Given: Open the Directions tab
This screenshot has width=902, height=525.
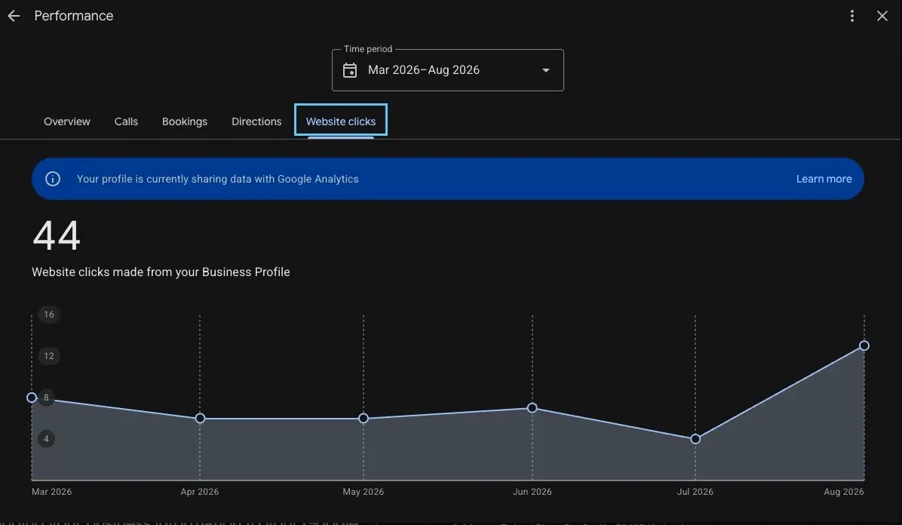Looking at the screenshot, I should 256,121.
